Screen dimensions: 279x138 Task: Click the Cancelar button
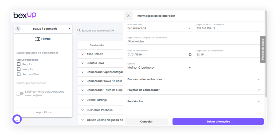point(146,122)
